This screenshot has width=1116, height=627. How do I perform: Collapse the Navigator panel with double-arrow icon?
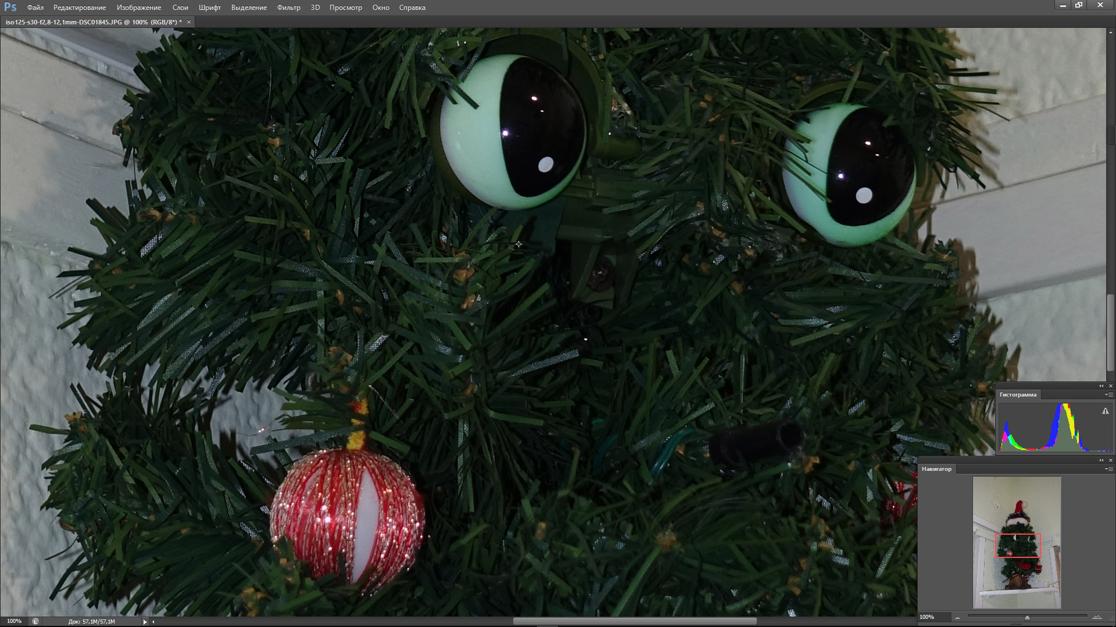[x=1101, y=460]
